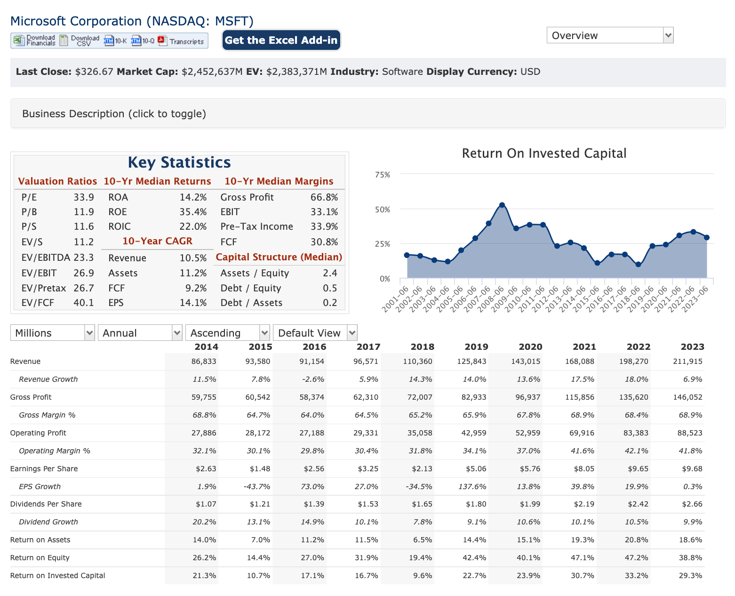Click the 2008-06 peak point on ROIC chart
The image size is (735, 596).
pyautogui.click(x=502, y=205)
